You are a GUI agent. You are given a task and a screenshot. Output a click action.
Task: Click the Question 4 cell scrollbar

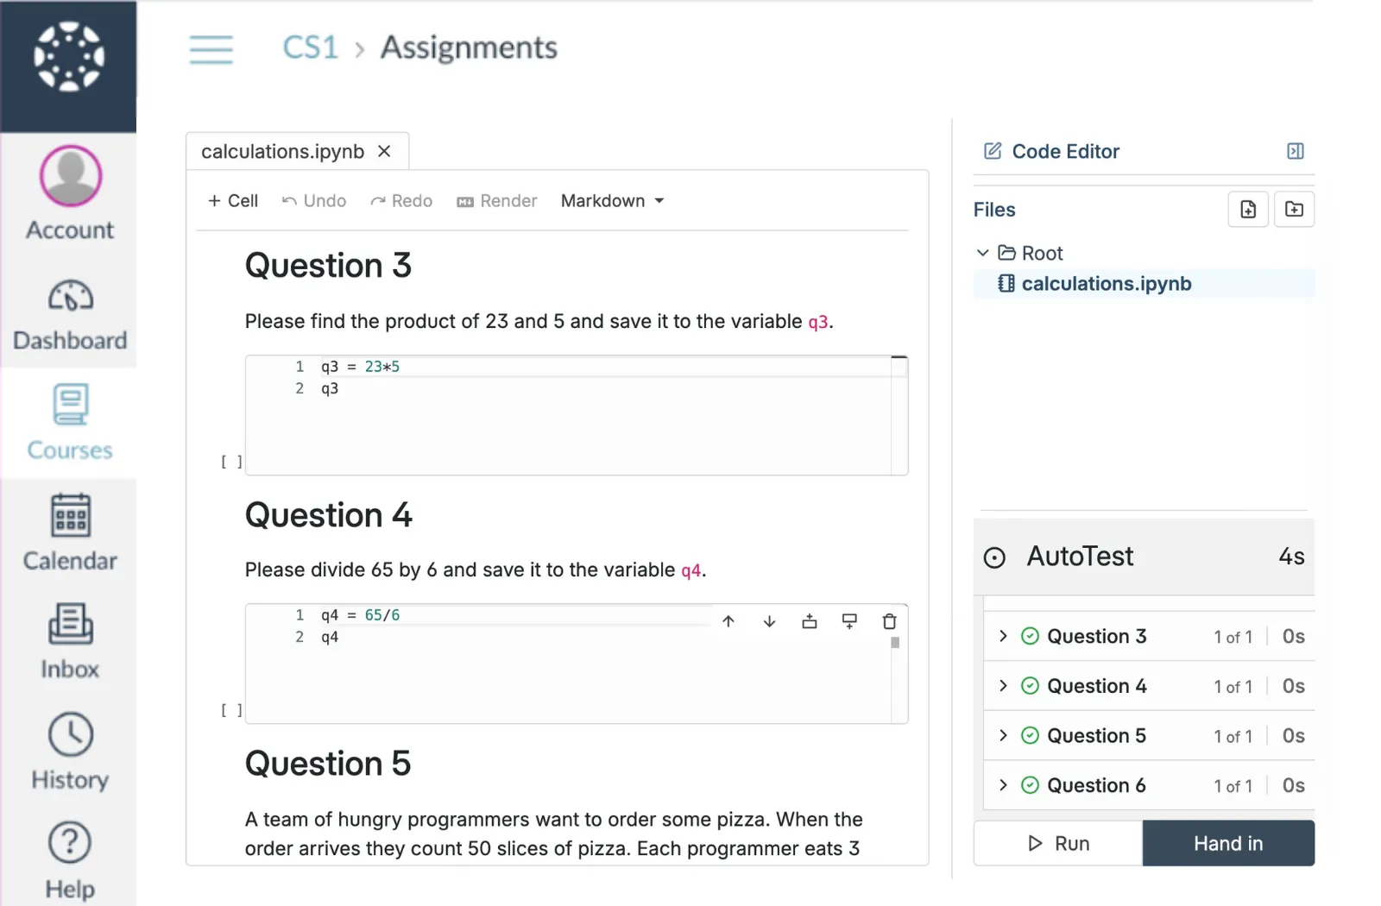tap(895, 643)
